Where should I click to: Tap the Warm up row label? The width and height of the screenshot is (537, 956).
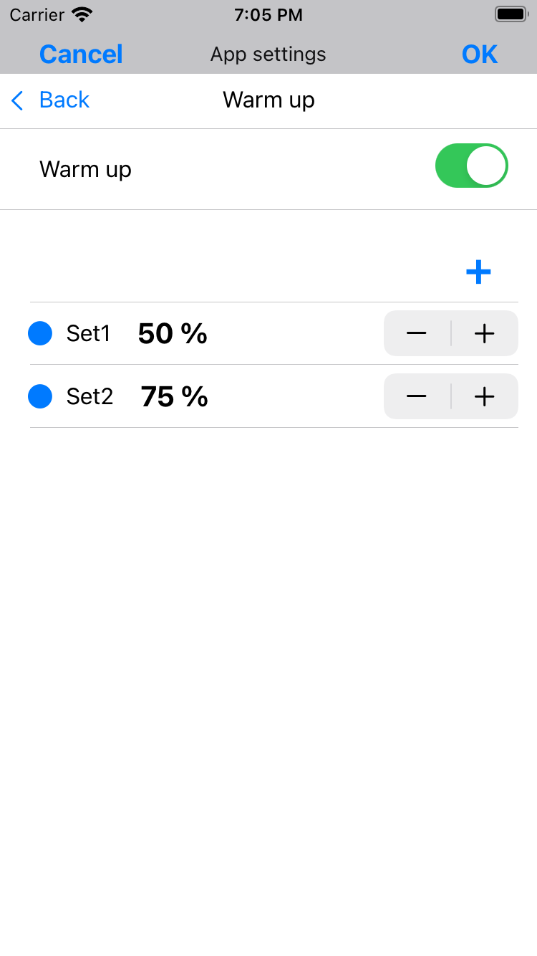point(86,169)
